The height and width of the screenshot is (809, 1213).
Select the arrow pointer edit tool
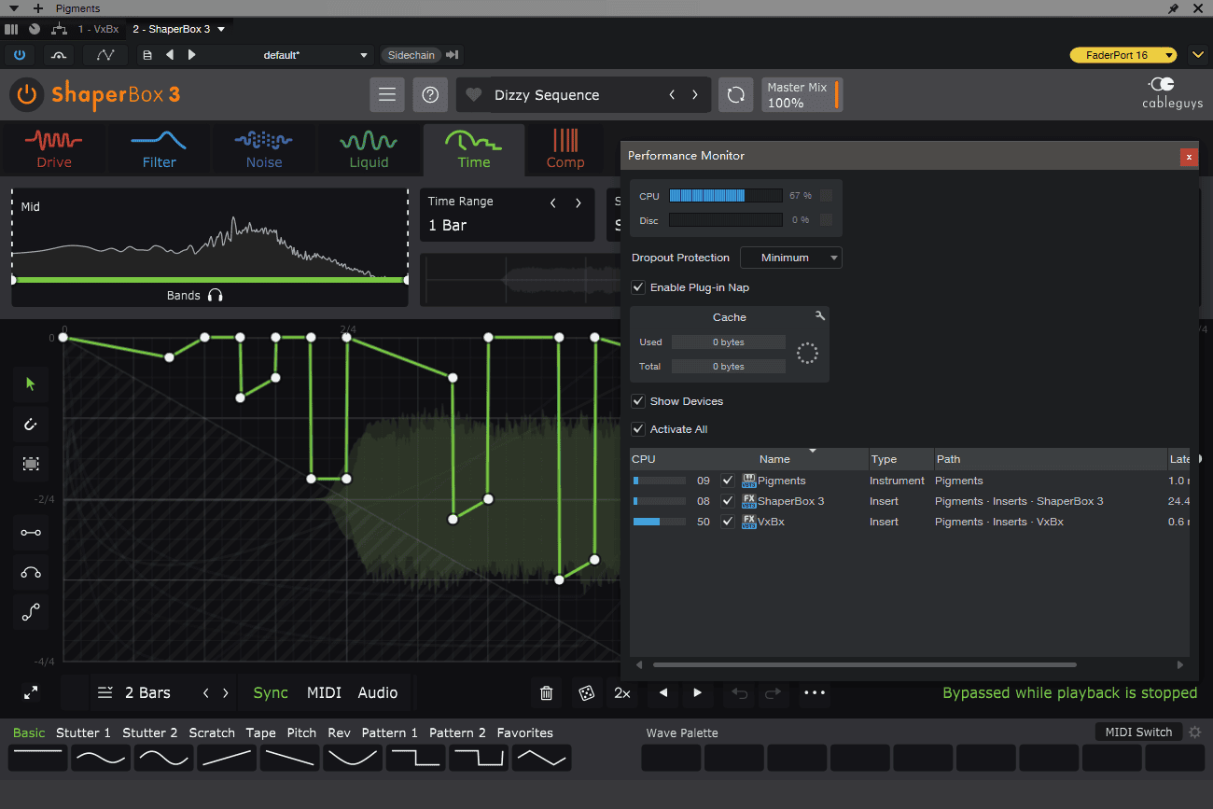[31, 384]
